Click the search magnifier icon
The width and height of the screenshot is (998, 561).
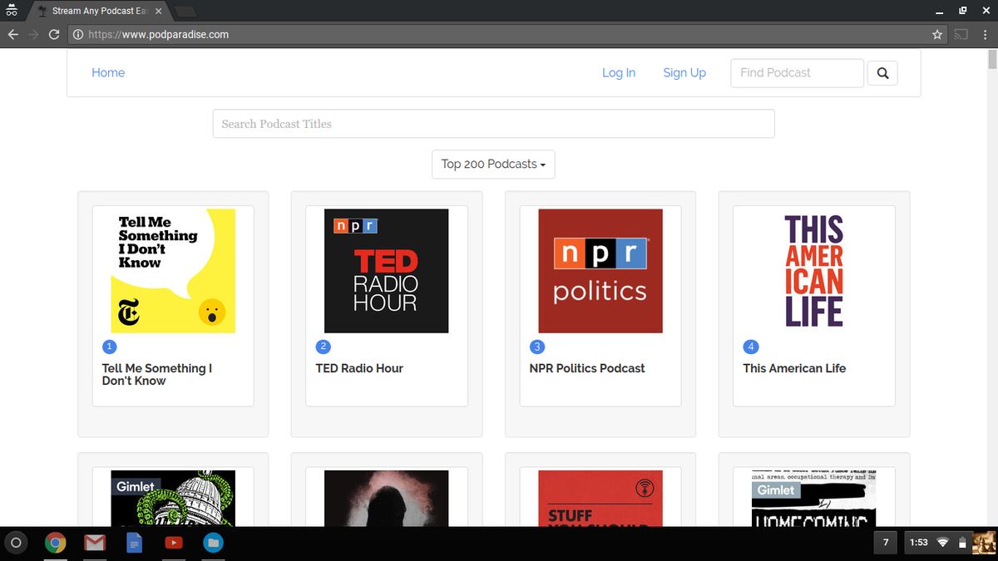pos(882,73)
